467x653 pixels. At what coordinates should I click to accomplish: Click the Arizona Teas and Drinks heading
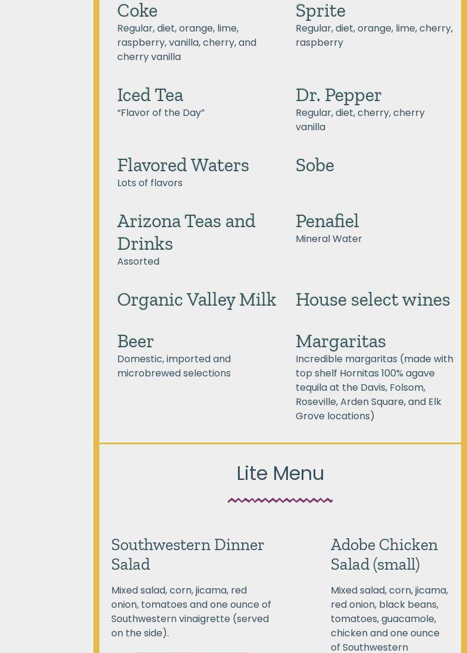click(186, 232)
